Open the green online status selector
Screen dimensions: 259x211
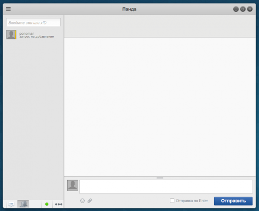tap(47, 204)
